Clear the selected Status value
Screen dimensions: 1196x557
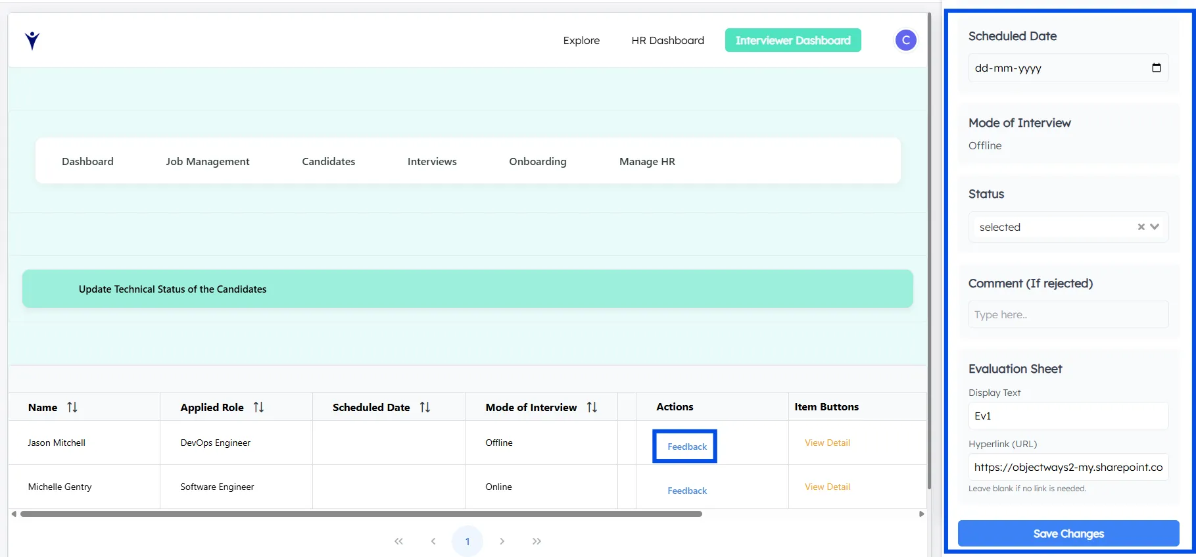pos(1141,227)
